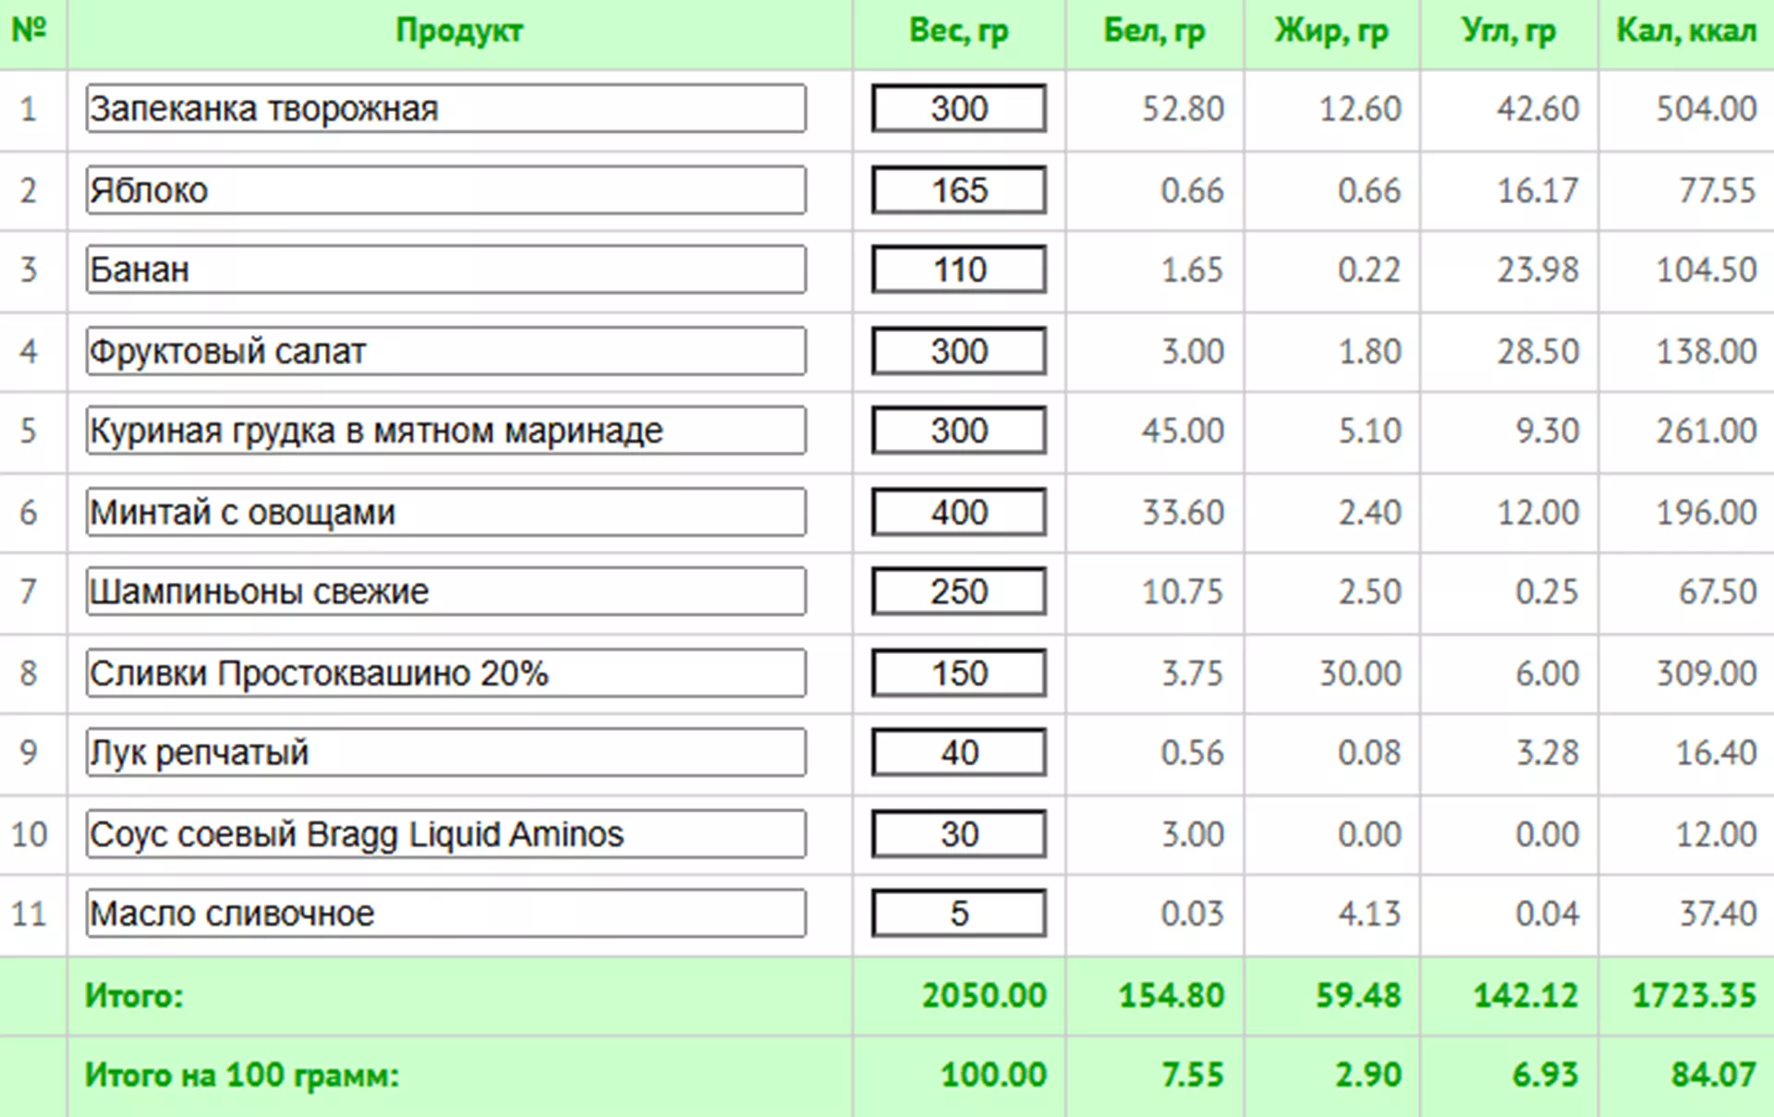1774x1117 pixels.
Task: Click the weight box showing 110
Action: (x=958, y=270)
